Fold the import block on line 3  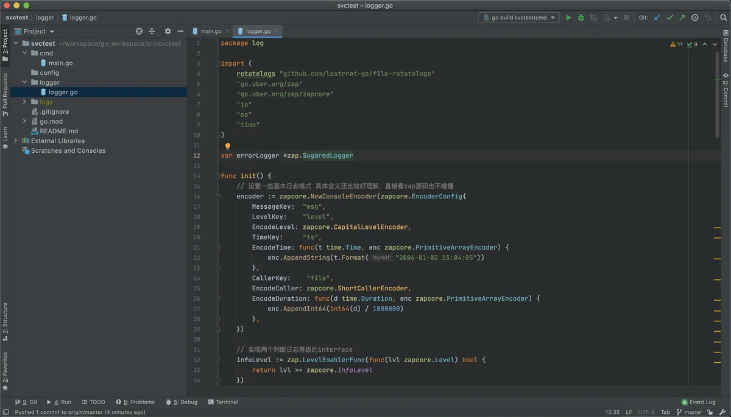[x=217, y=63]
